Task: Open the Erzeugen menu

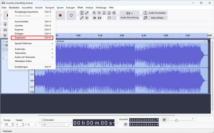Action: point(70,7)
